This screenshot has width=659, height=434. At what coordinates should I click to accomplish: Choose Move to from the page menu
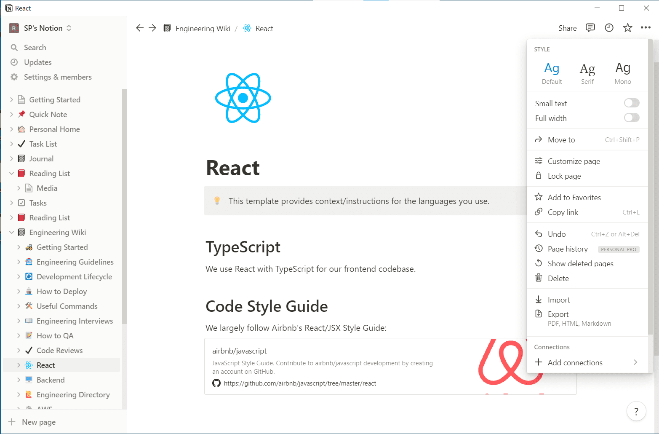pos(587,140)
